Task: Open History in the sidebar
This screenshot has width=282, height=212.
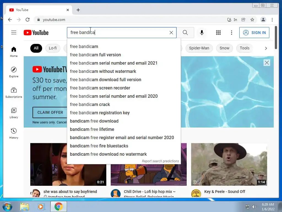Action: (x=14, y=133)
